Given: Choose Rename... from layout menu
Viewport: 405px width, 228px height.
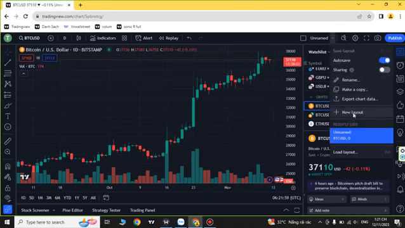Looking at the screenshot, I should pos(362,80).
